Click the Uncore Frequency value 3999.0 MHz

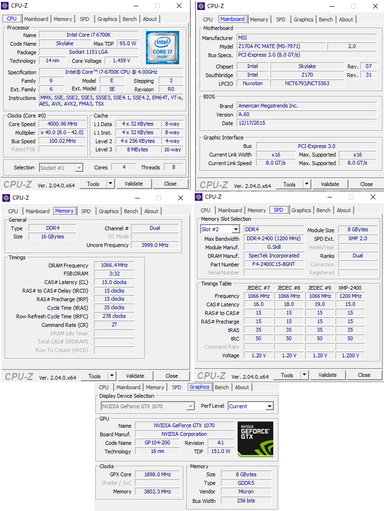click(x=155, y=245)
